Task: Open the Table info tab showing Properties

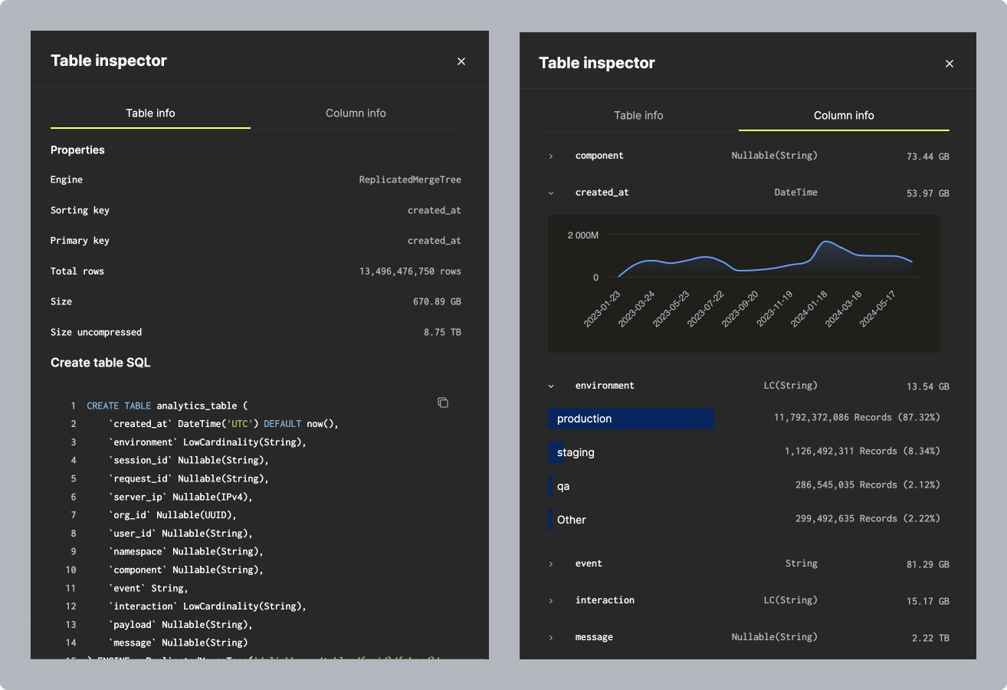Action: [150, 113]
